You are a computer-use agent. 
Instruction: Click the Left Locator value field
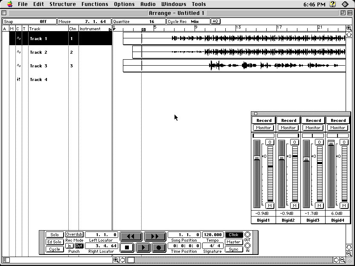[x=101, y=235]
